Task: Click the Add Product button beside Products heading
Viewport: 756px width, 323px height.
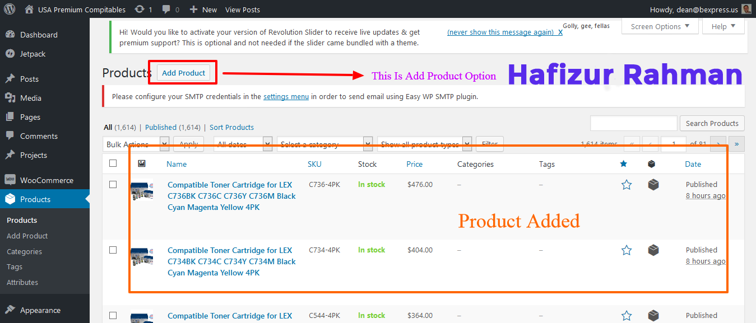Action: pyautogui.click(x=184, y=73)
